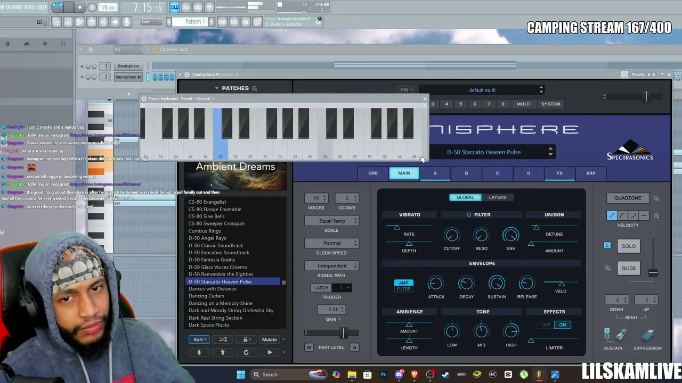Open the Sort dropdown in patch browser
The image size is (682, 383).
click(x=199, y=339)
